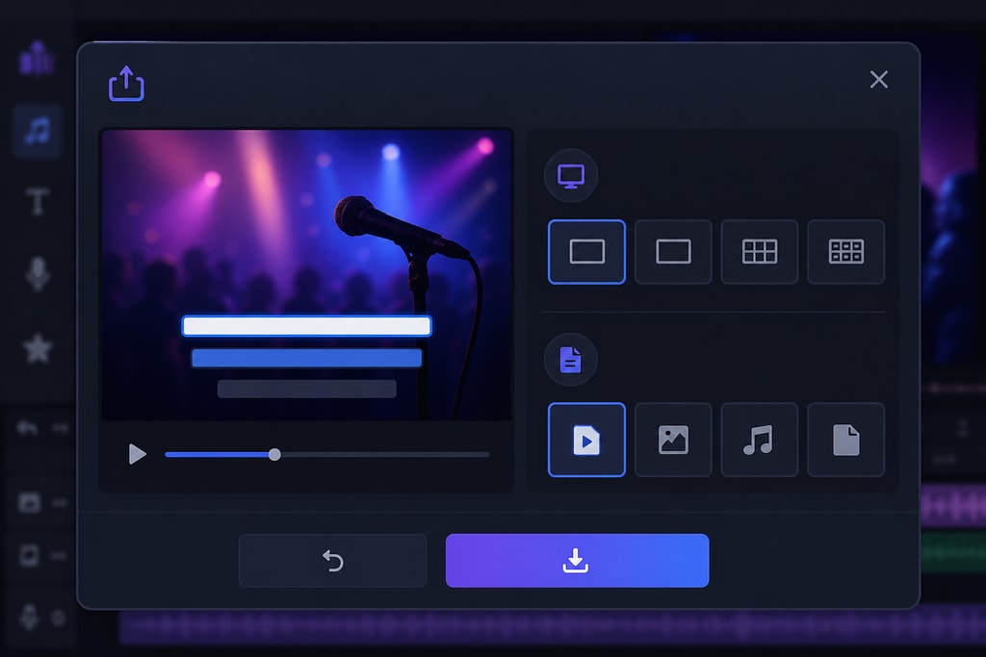986x657 pixels.
Task: Open the music note panel in background sidebar
Action: tap(38, 131)
